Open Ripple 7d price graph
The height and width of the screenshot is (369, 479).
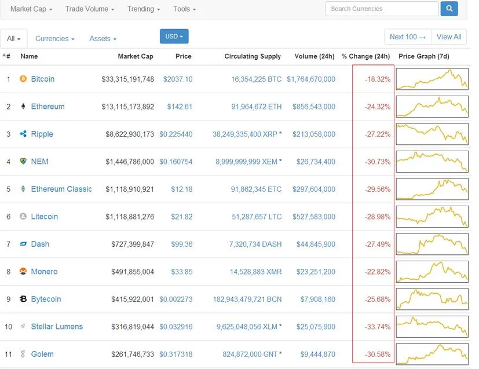(432, 134)
